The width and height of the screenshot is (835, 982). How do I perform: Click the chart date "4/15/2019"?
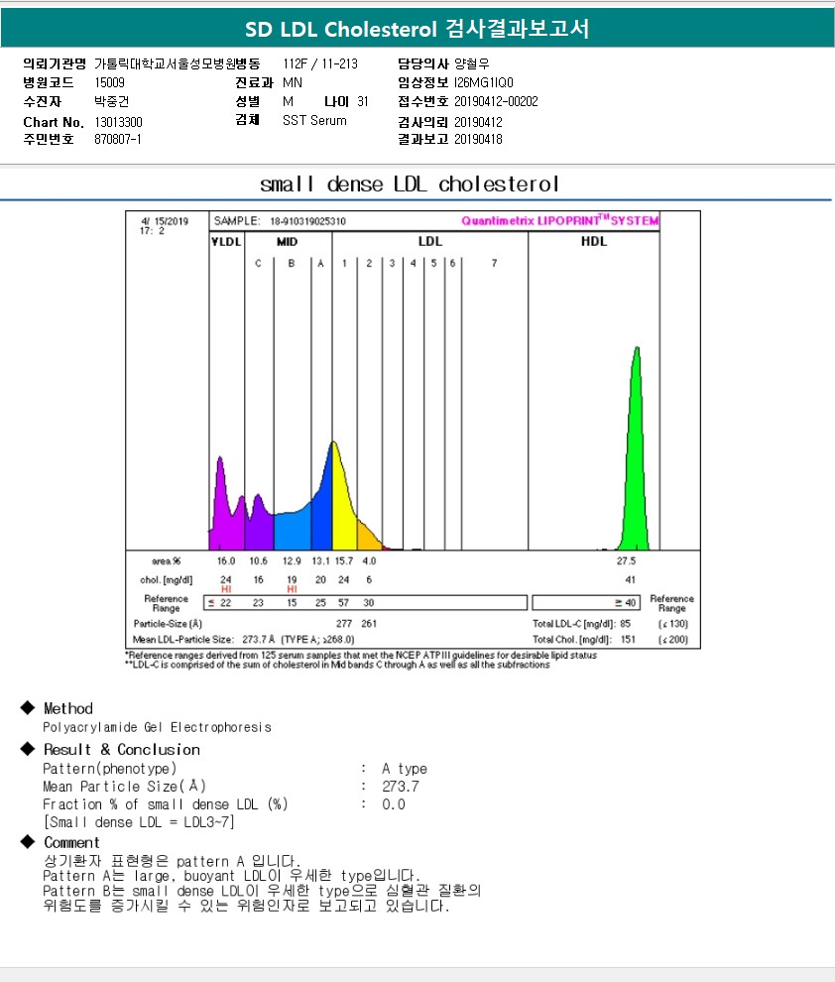(165, 221)
